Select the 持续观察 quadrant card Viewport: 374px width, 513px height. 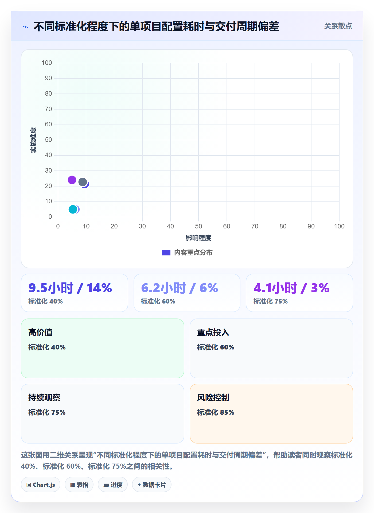tap(103, 414)
